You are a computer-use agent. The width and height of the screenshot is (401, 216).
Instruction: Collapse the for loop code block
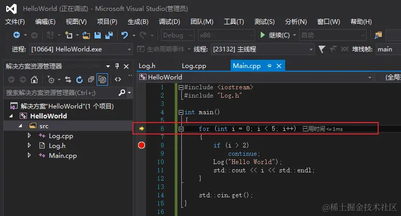(181, 129)
